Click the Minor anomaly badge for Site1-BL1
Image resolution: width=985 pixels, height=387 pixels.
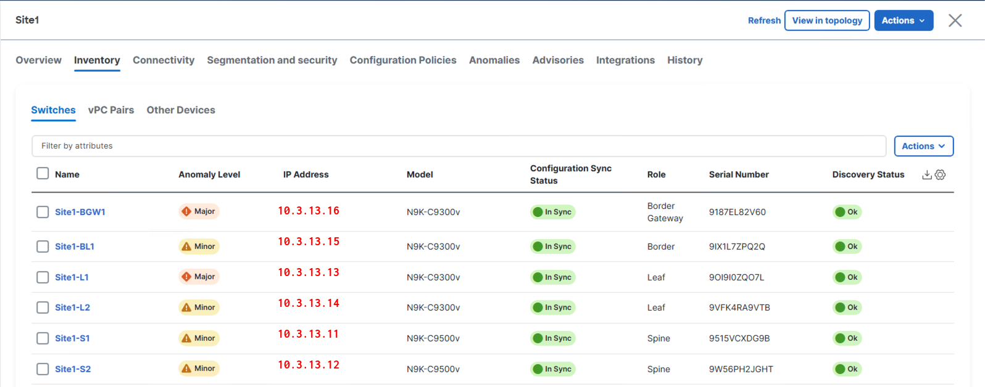pyautogui.click(x=199, y=246)
